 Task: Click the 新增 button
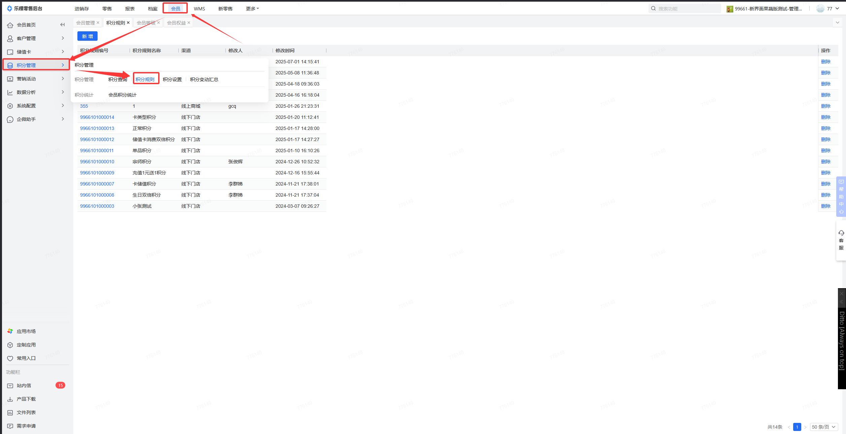coord(87,36)
